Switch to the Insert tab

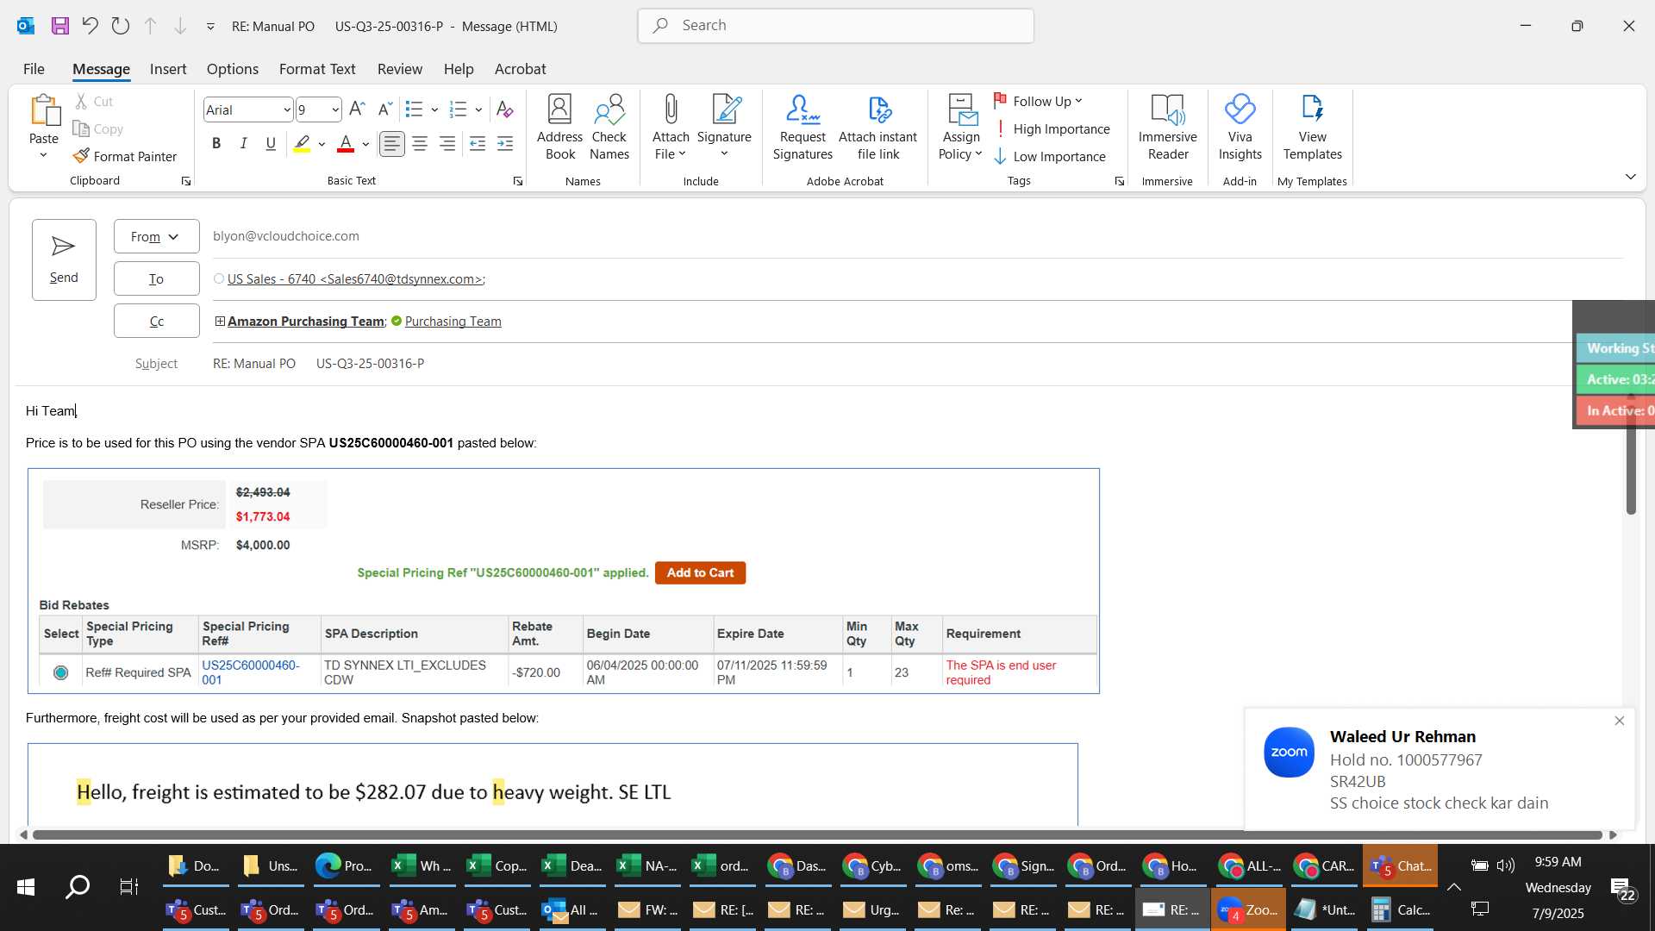168,69
